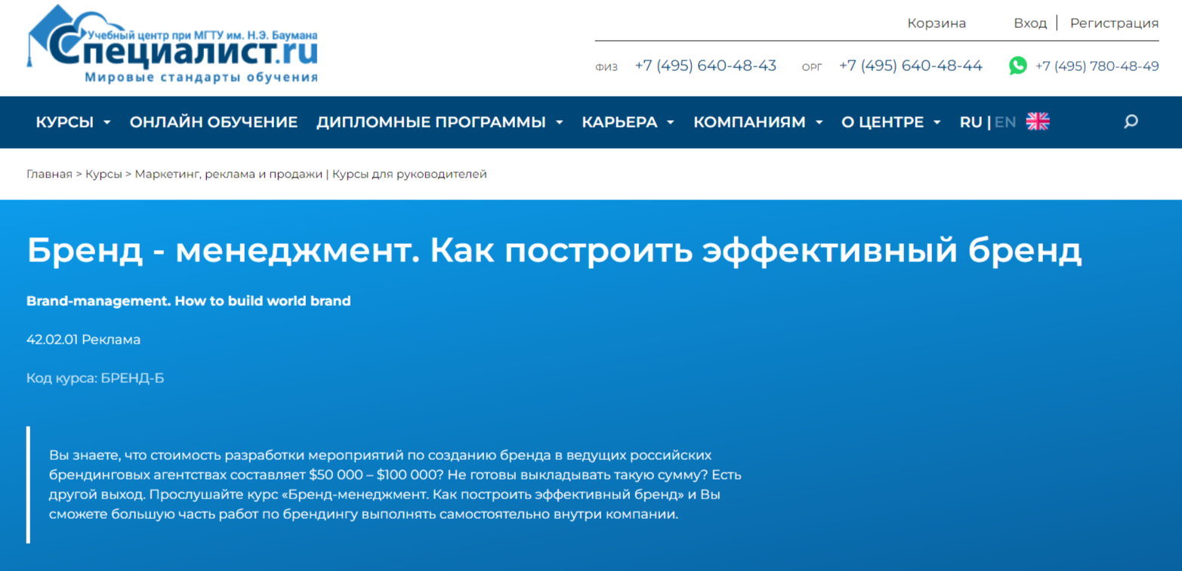Open the КУРСЫ menu item
Screen dimensions: 1182x571
tap(65, 122)
